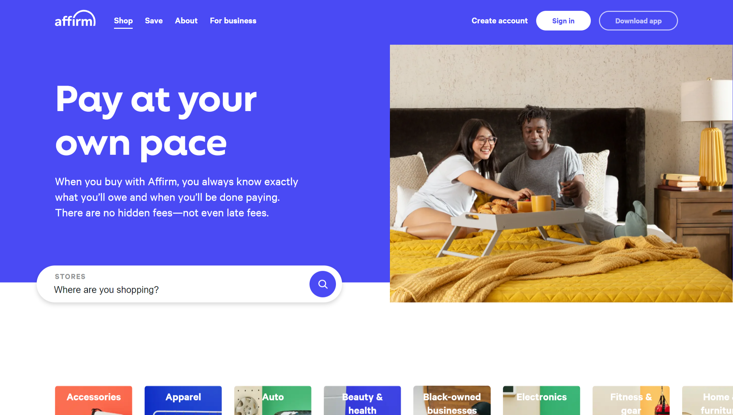Open the Fitness & gear category
The width and height of the screenshot is (733, 415).
pos(631,400)
